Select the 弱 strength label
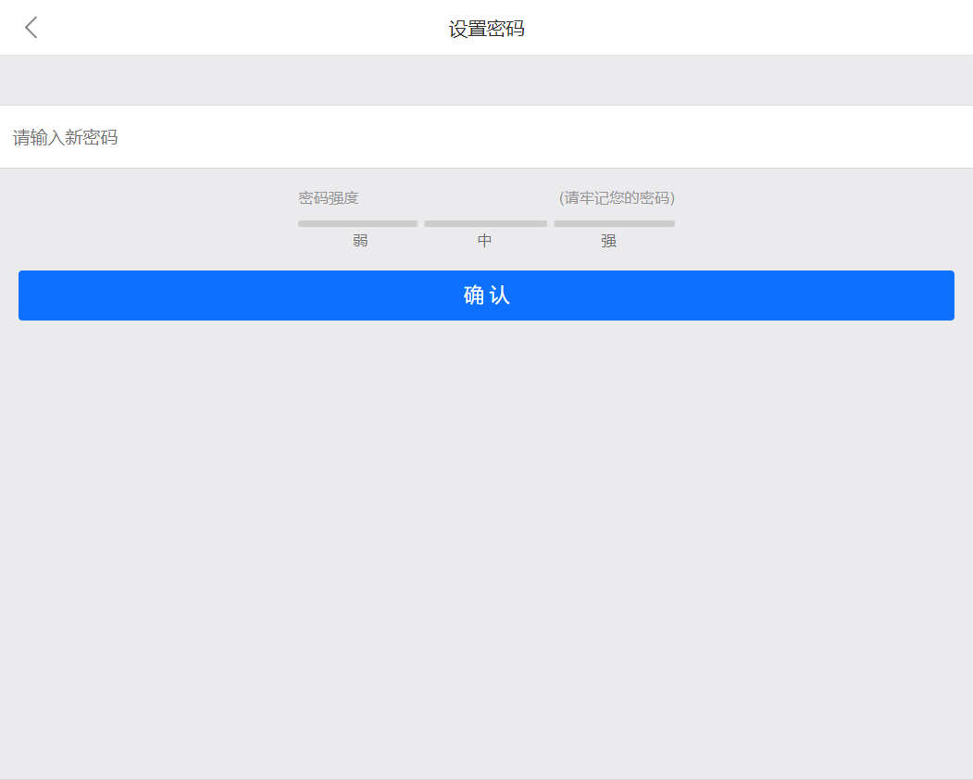The height and width of the screenshot is (780, 973). [x=360, y=241]
